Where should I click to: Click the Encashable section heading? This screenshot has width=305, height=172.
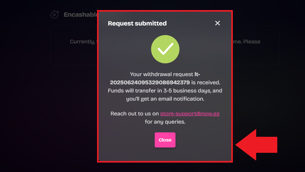[x=81, y=14]
